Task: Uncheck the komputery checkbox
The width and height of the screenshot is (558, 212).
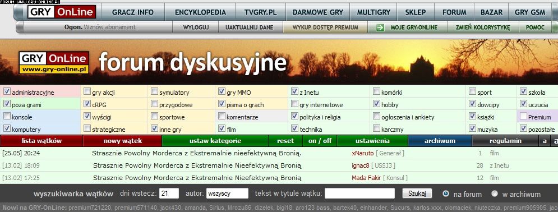Action: click(7, 128)
